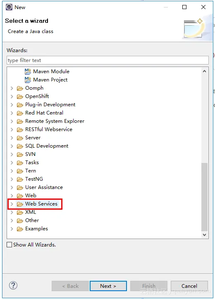Close the New wizard dialog

point(203,7)
